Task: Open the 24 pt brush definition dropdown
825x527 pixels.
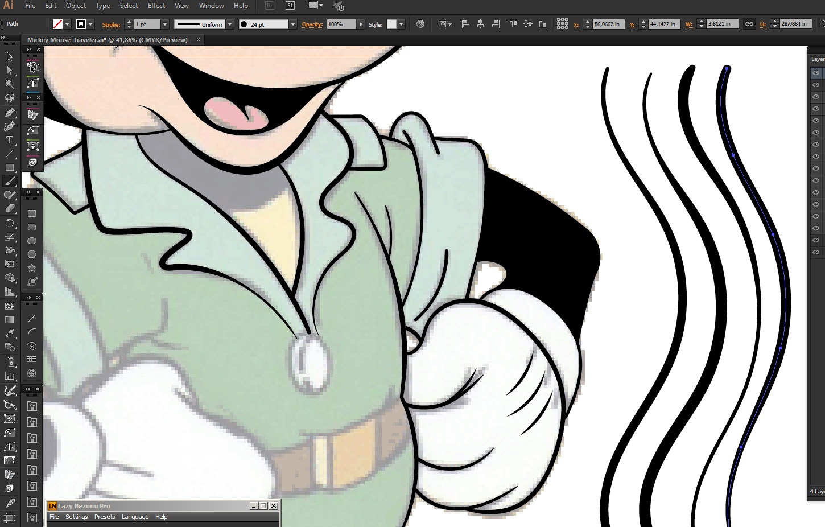Action: tap(293, 24)
